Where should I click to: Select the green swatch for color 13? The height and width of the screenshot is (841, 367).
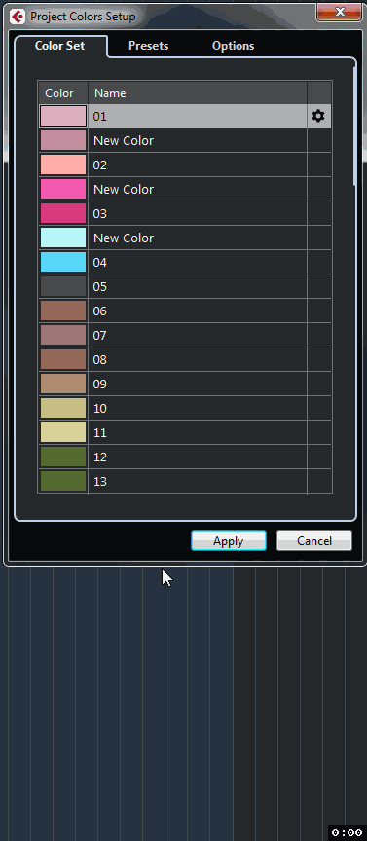click(63, 481)
